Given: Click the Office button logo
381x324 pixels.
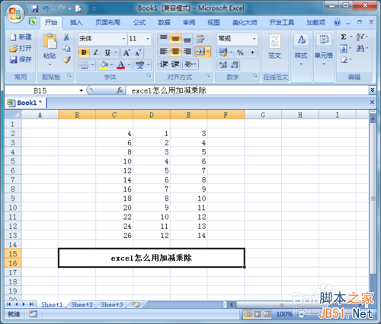Looking at the screenshot, I should point(14,13).
